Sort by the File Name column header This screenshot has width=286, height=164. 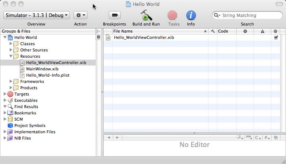[x=160, y=31]
